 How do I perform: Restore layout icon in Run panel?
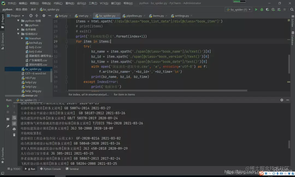(8, 119)
